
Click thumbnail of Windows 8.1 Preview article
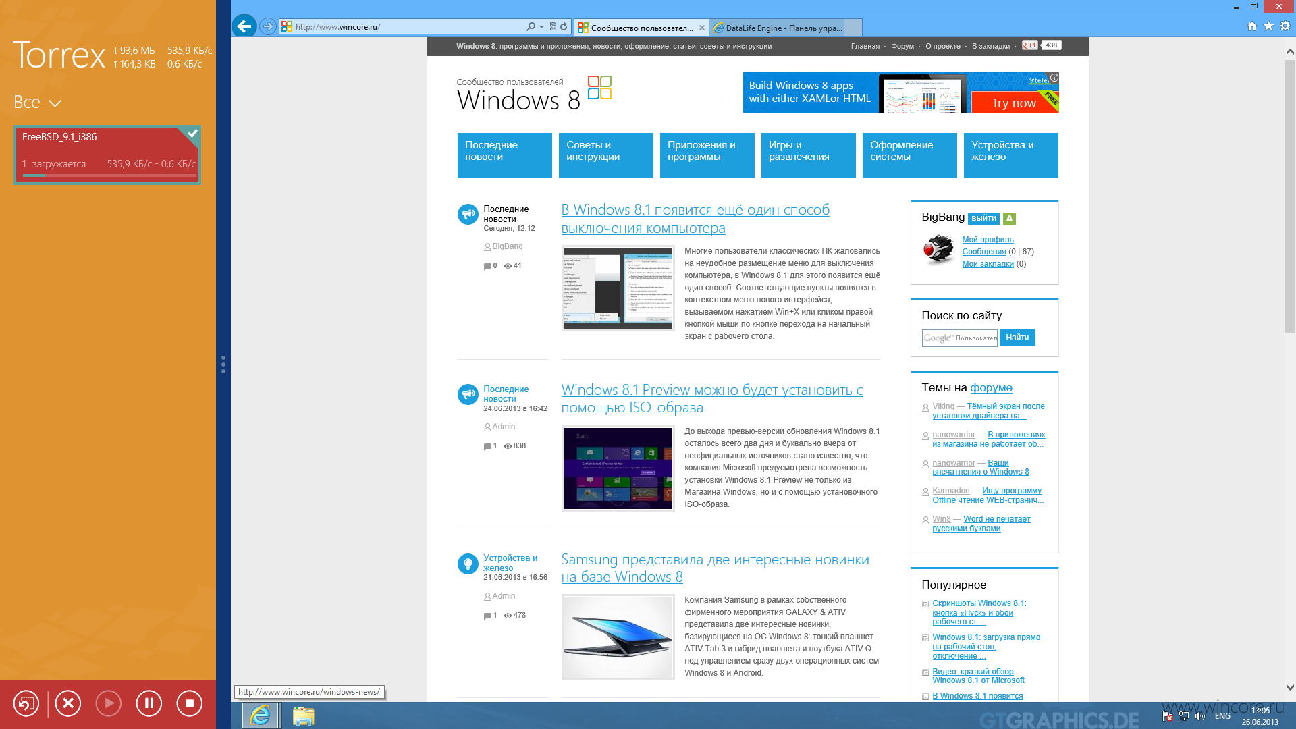point(618,468)
